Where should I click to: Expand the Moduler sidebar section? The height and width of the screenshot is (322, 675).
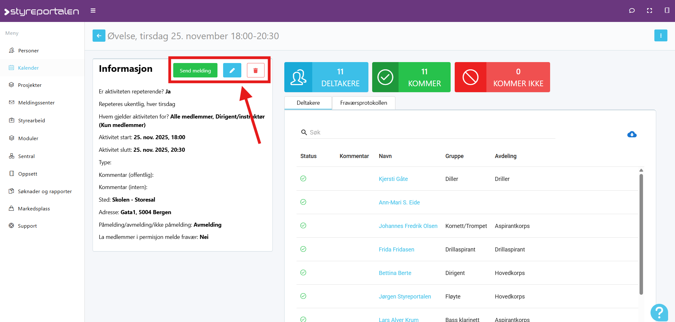click(x=28, y=138)
